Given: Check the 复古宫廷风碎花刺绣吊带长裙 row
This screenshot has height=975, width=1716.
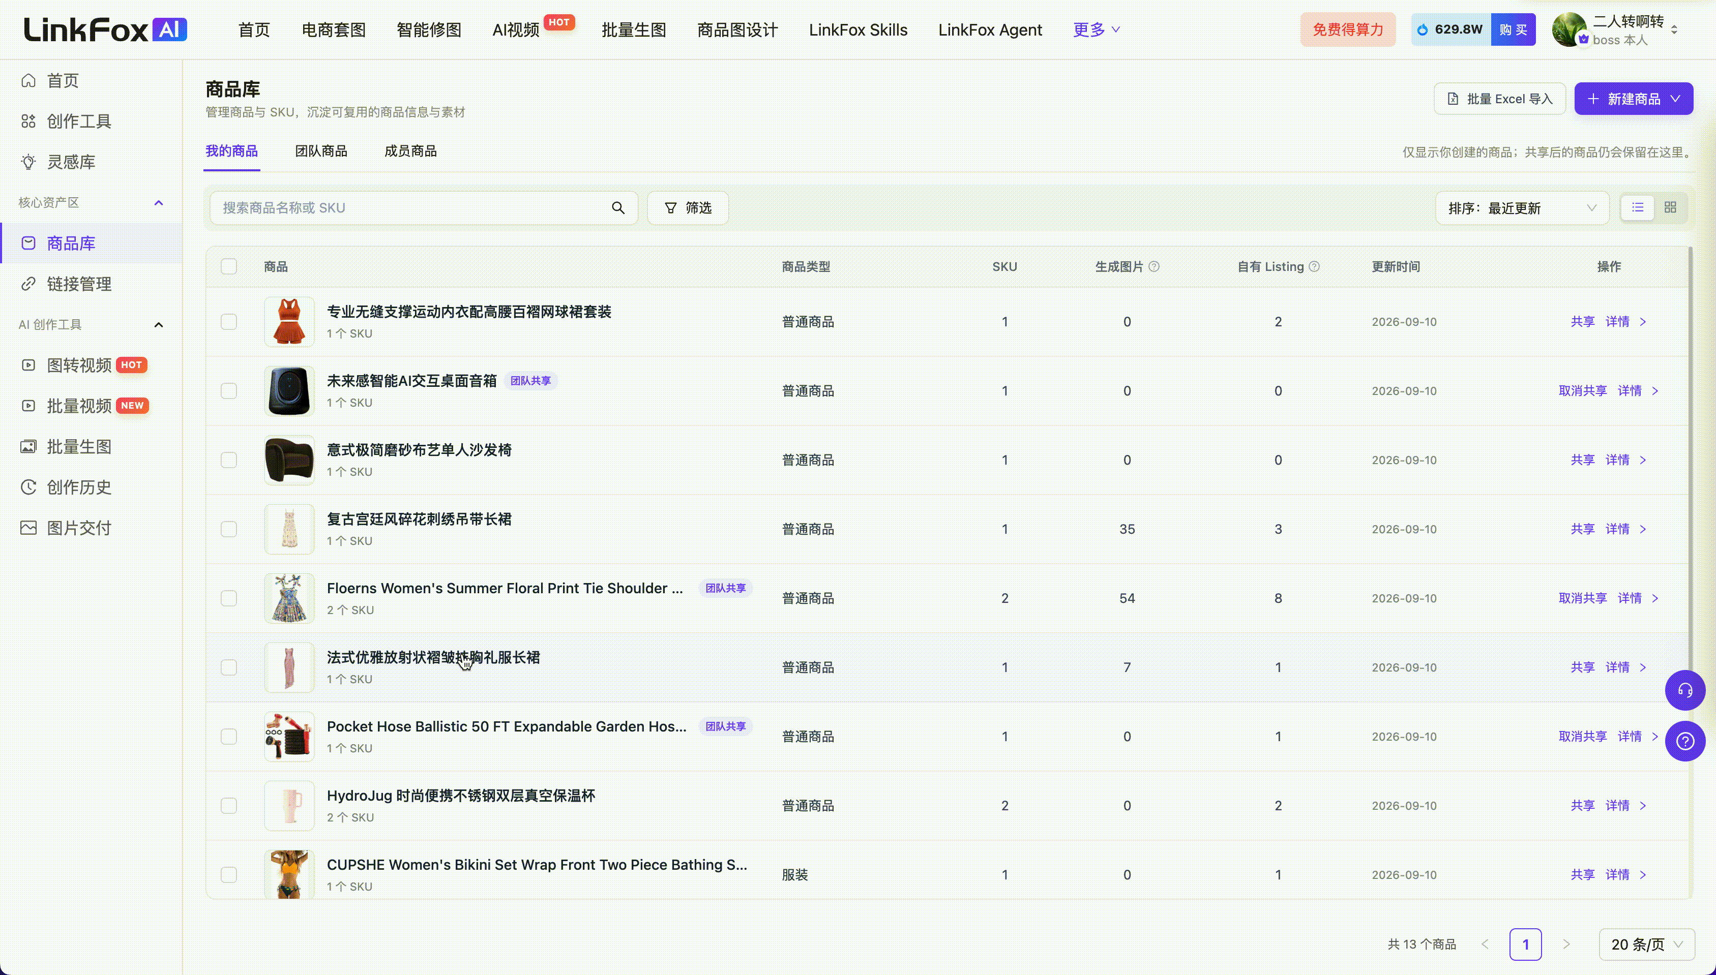Looking at the screenshot, I should click(229, 529).
